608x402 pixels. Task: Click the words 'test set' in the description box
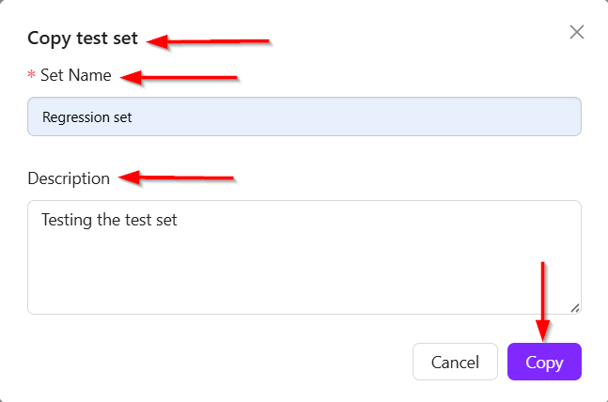tap(151, 220)
